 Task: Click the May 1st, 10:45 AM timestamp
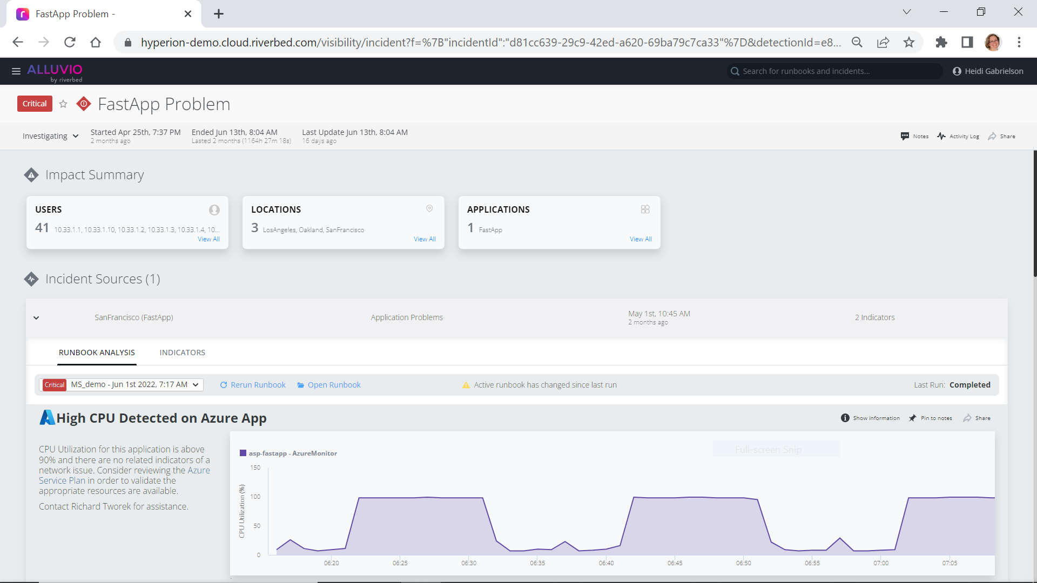pos(659,314)
